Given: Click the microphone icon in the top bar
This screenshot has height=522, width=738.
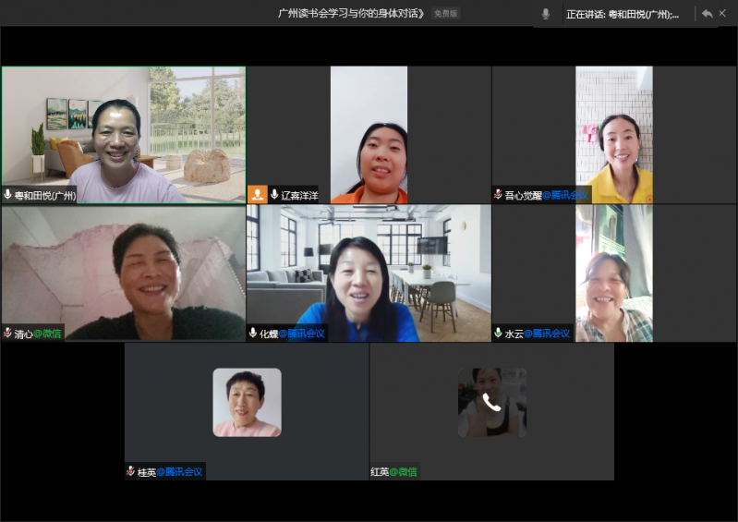Looking at the screenshot, I should (x=545, y=14).
